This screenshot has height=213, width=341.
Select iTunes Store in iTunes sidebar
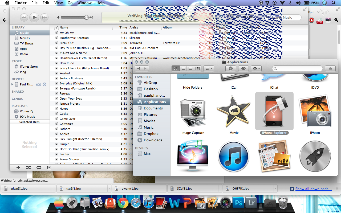(x=29, y=67)
